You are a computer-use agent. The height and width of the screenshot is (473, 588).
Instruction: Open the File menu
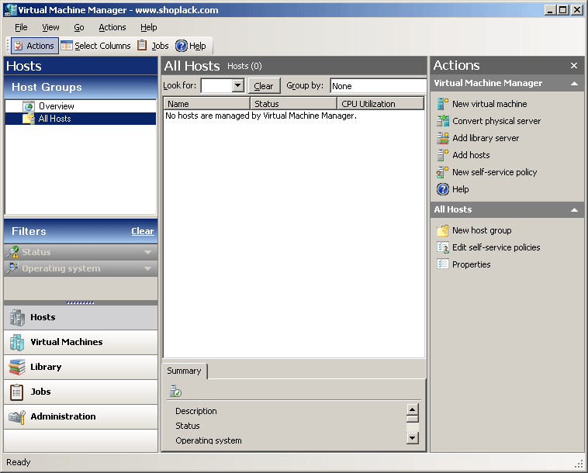pyautogui.click(x=21, y=27)
